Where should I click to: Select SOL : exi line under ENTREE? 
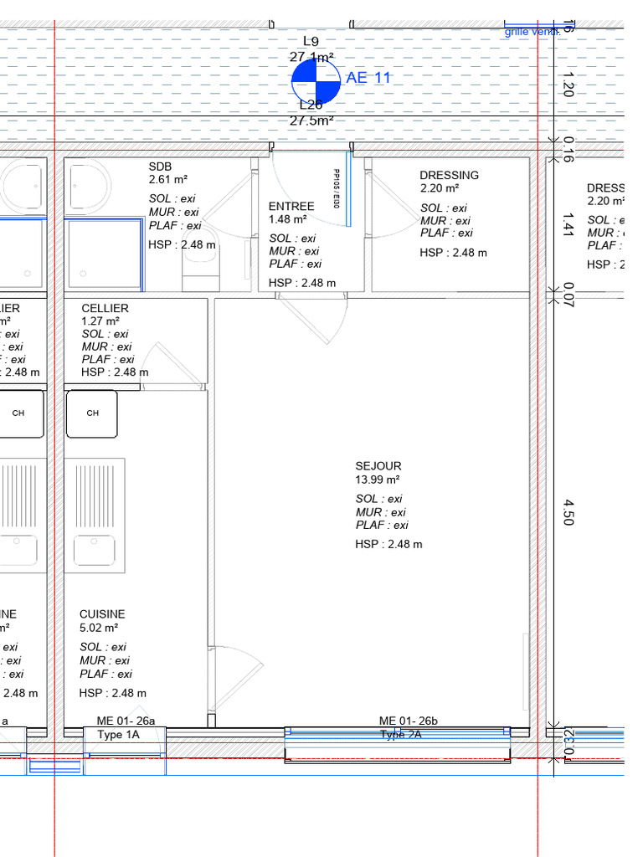[292, 239]
